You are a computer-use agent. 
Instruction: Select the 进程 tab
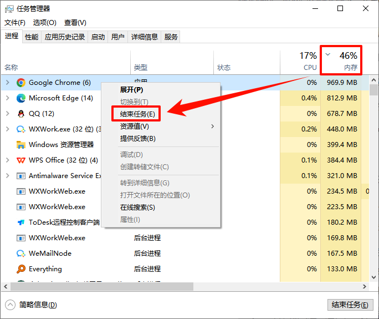(x=12, y=36)
